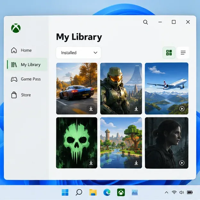Viewport: 200px width, 200px height.
Task: Expand the Installed filter dropdown
Action: [79, 53]
